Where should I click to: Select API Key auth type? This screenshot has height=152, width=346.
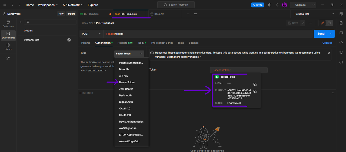tap(132, 76)
